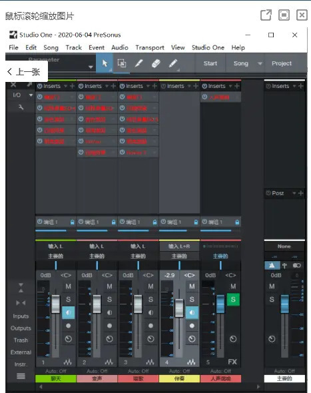Select the yellow 伴奏 channel name label

tap(179, 378)
